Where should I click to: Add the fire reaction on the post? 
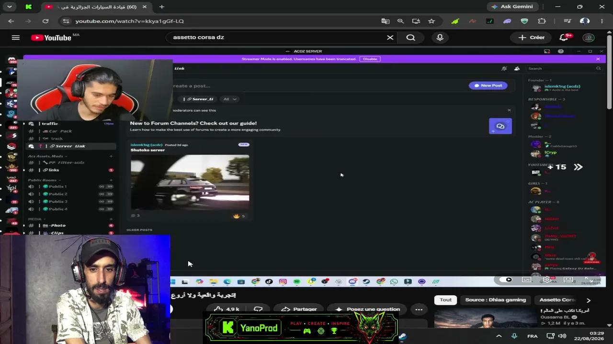click(x=239, y=216)
